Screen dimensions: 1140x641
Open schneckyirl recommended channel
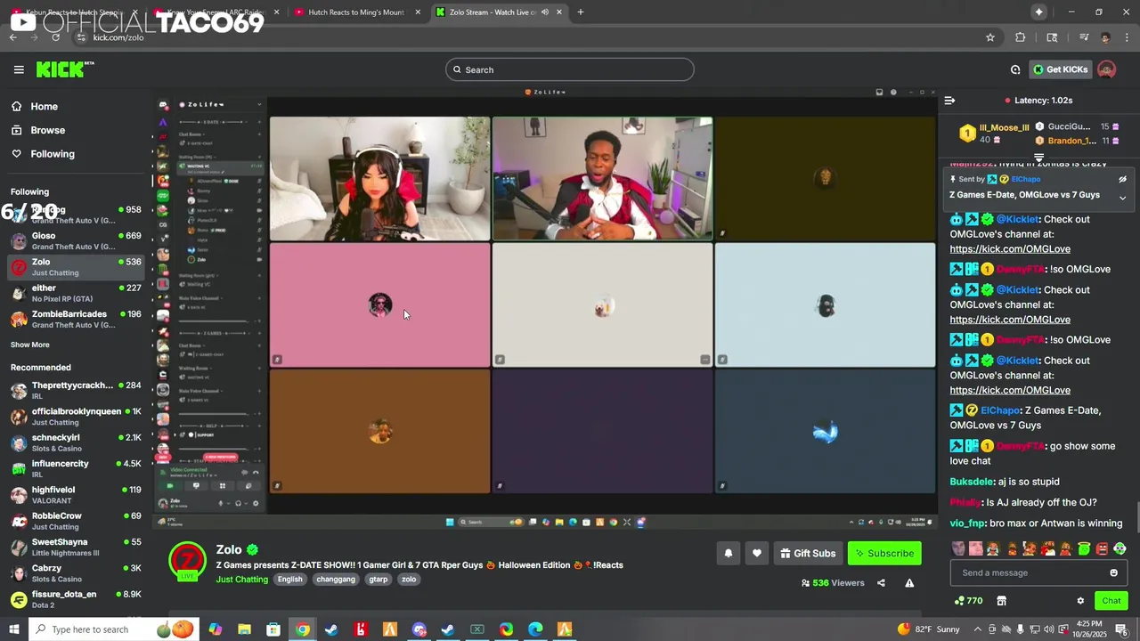point(76,442)
